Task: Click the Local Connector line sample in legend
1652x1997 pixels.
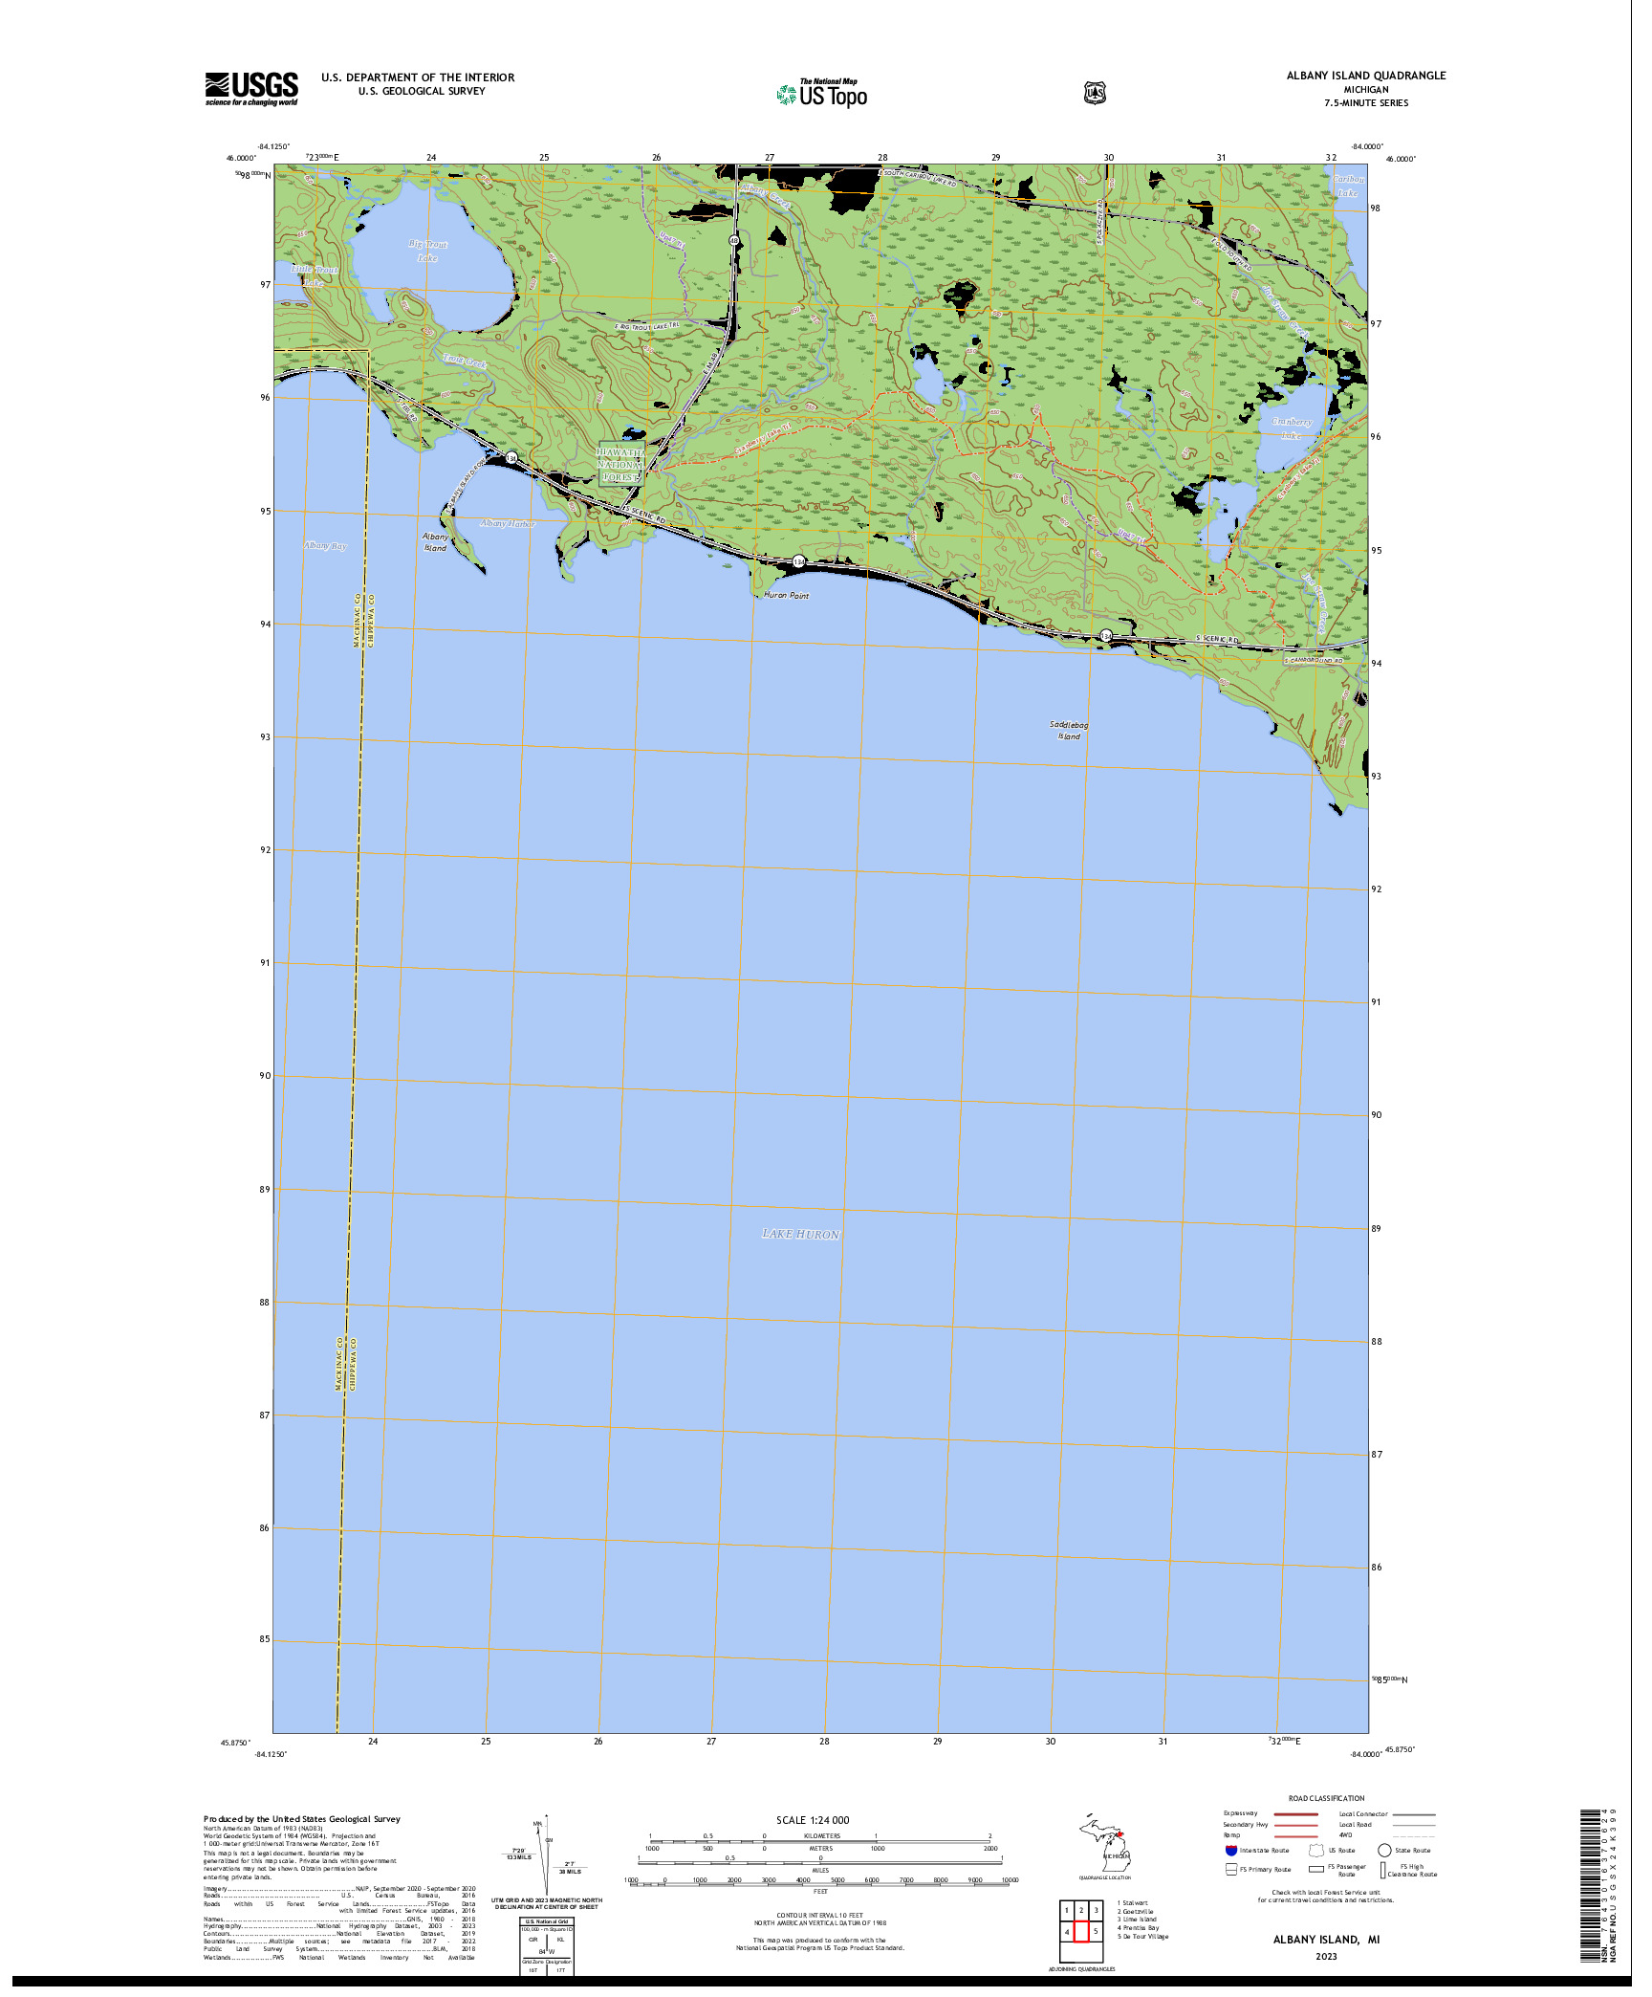Action: tap(1413, 1814)
